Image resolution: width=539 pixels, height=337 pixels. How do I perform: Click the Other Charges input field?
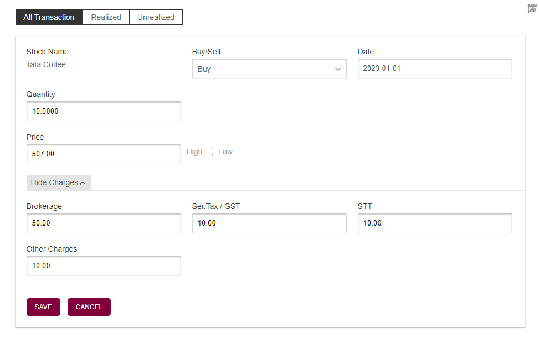[104, 266]
